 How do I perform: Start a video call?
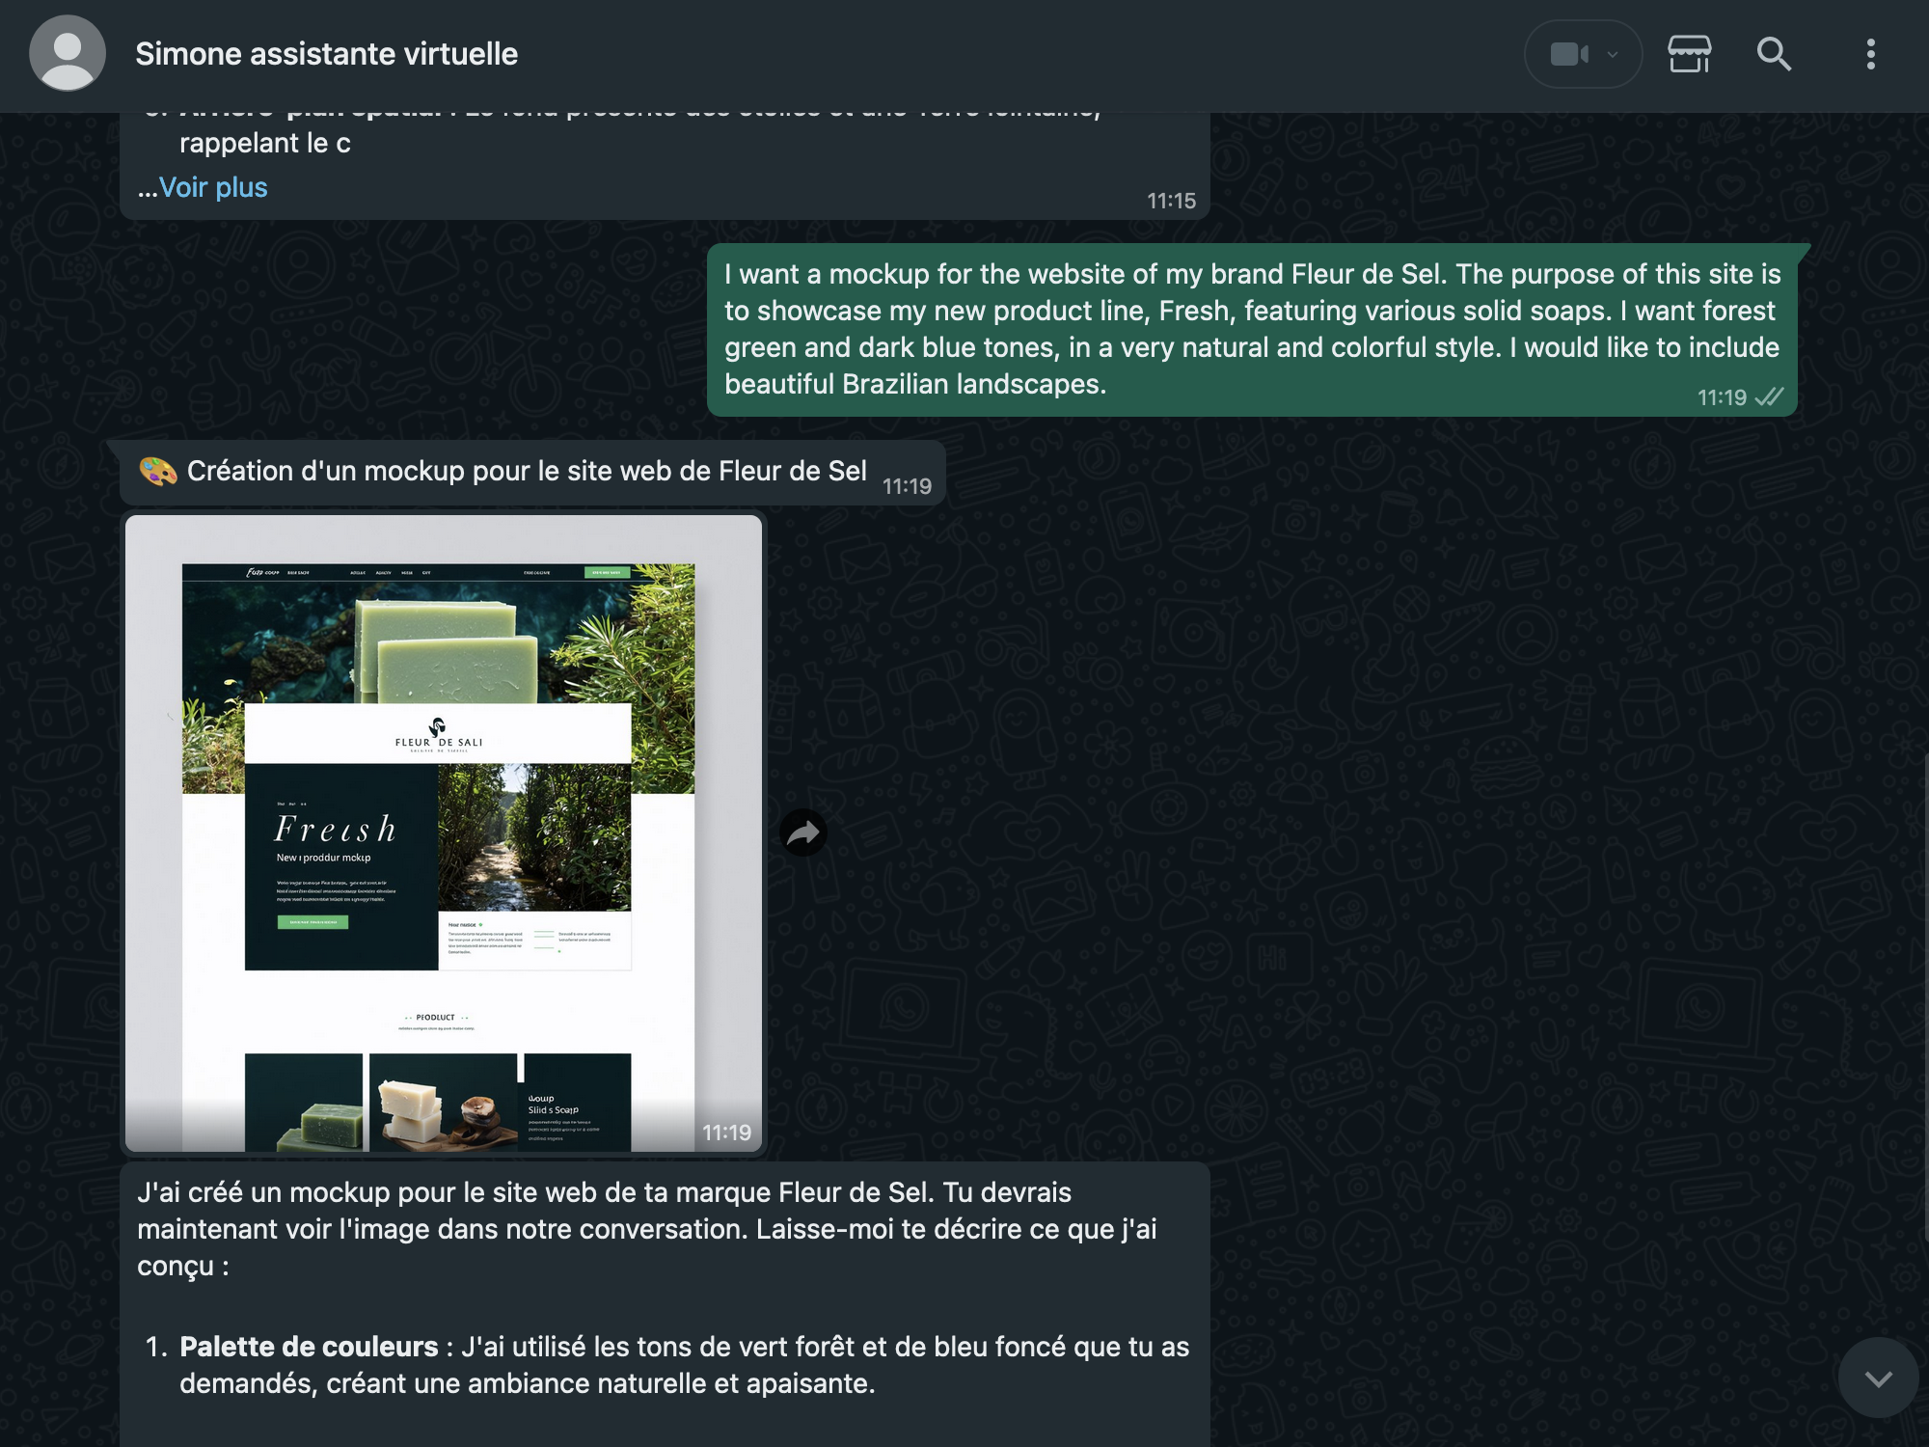(x=1568, y=54)
